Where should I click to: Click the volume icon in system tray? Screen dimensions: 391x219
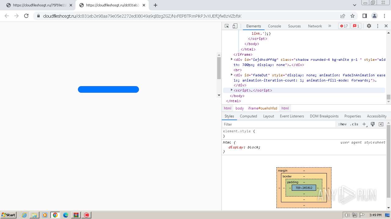347,215
